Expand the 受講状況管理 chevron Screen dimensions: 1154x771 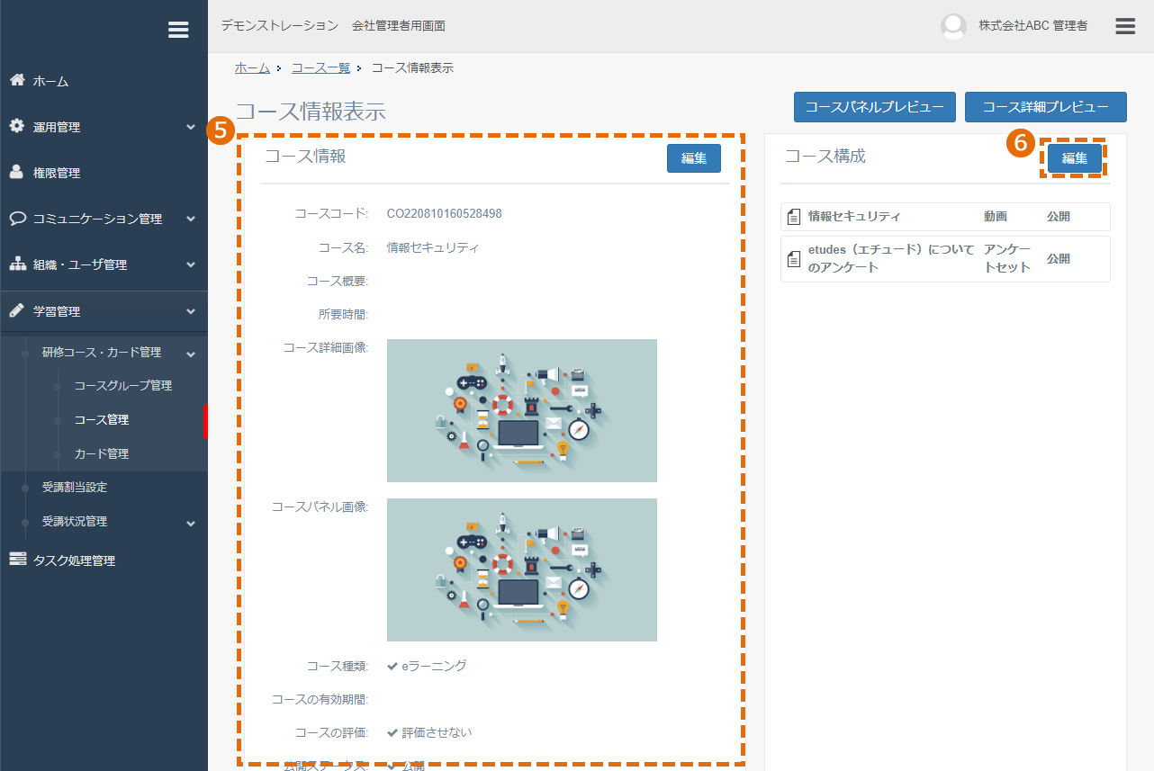(191, 523)
